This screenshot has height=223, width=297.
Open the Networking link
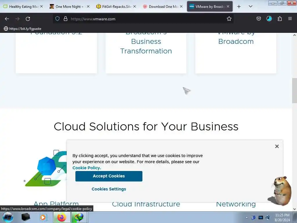(x=236, y=204)
